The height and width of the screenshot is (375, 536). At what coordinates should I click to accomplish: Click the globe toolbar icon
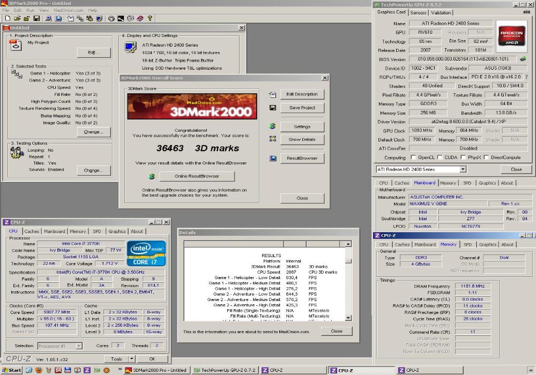(130, 18)
